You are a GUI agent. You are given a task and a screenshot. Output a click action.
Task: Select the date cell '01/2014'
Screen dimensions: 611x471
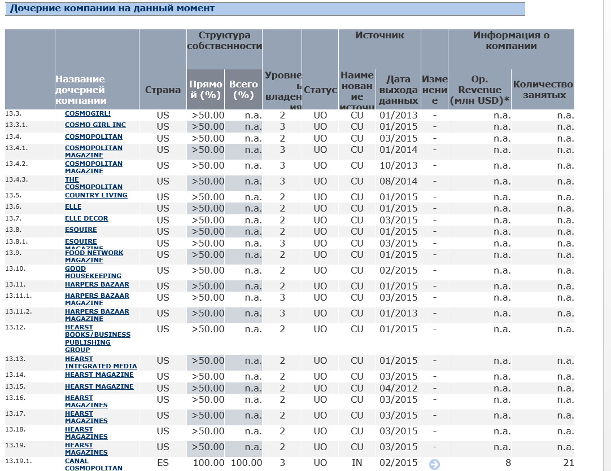pos(398,149)
